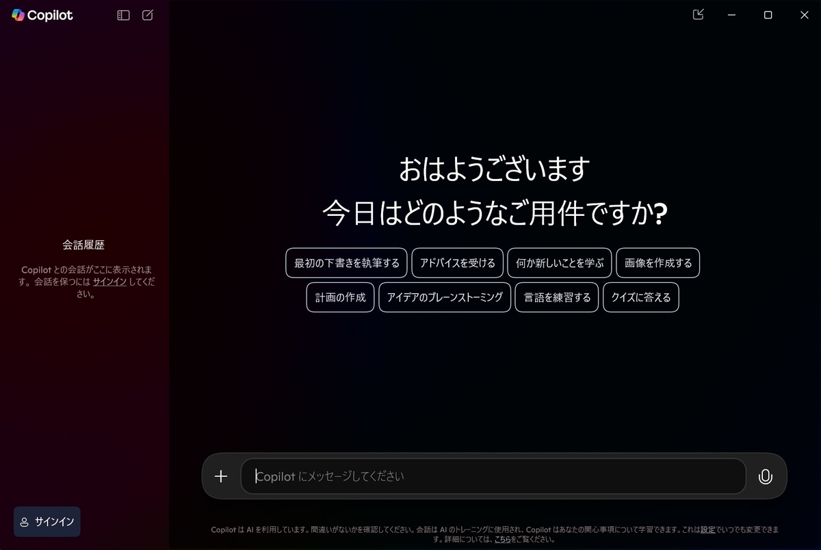Open the サインイン link in the conversation history text
Screen dimensions: 821x550
coord(109,281)
